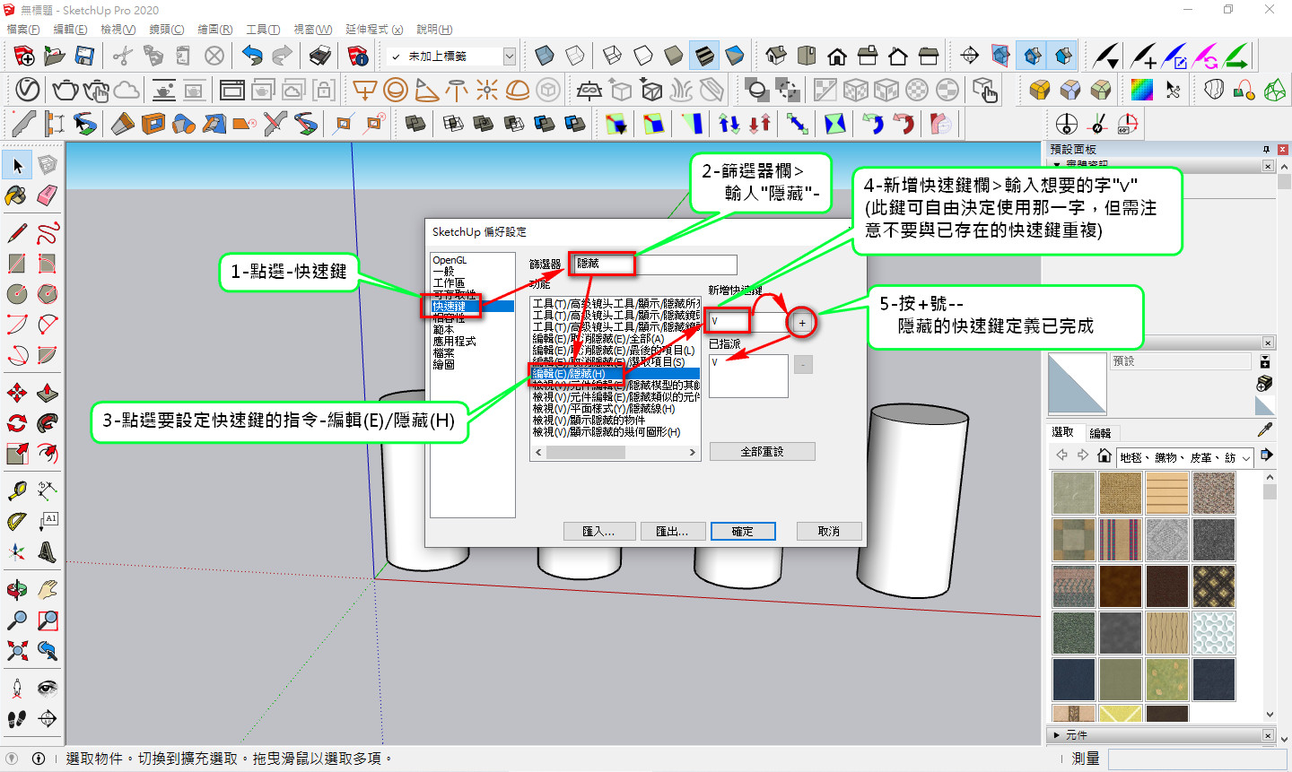This screenshot has width=1292, height=772.
Task: Enable Hidden Line face style
Action: click(x=643, y=56)
